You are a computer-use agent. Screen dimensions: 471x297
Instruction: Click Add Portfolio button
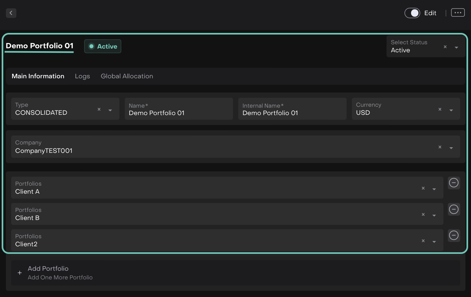(x=48, y=273)
